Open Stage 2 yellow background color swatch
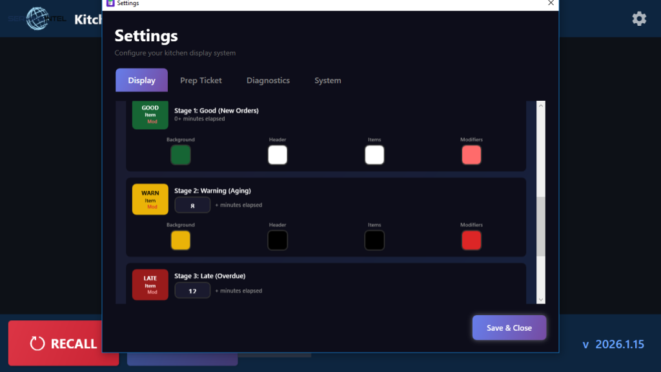 (181, 240)
